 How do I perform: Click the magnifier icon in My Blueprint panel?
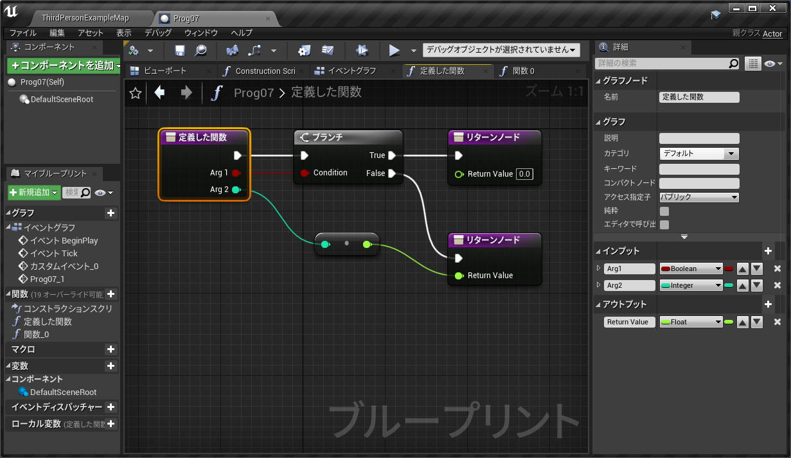pos(85,193)
